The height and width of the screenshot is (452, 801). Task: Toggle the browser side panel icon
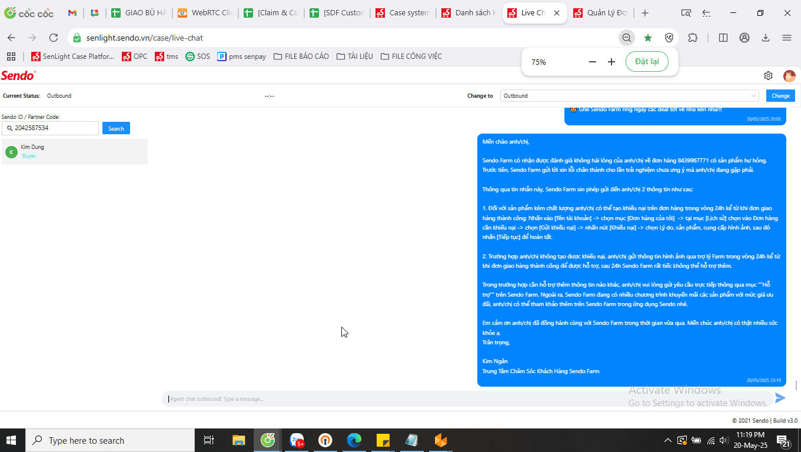tap(723, 38)
